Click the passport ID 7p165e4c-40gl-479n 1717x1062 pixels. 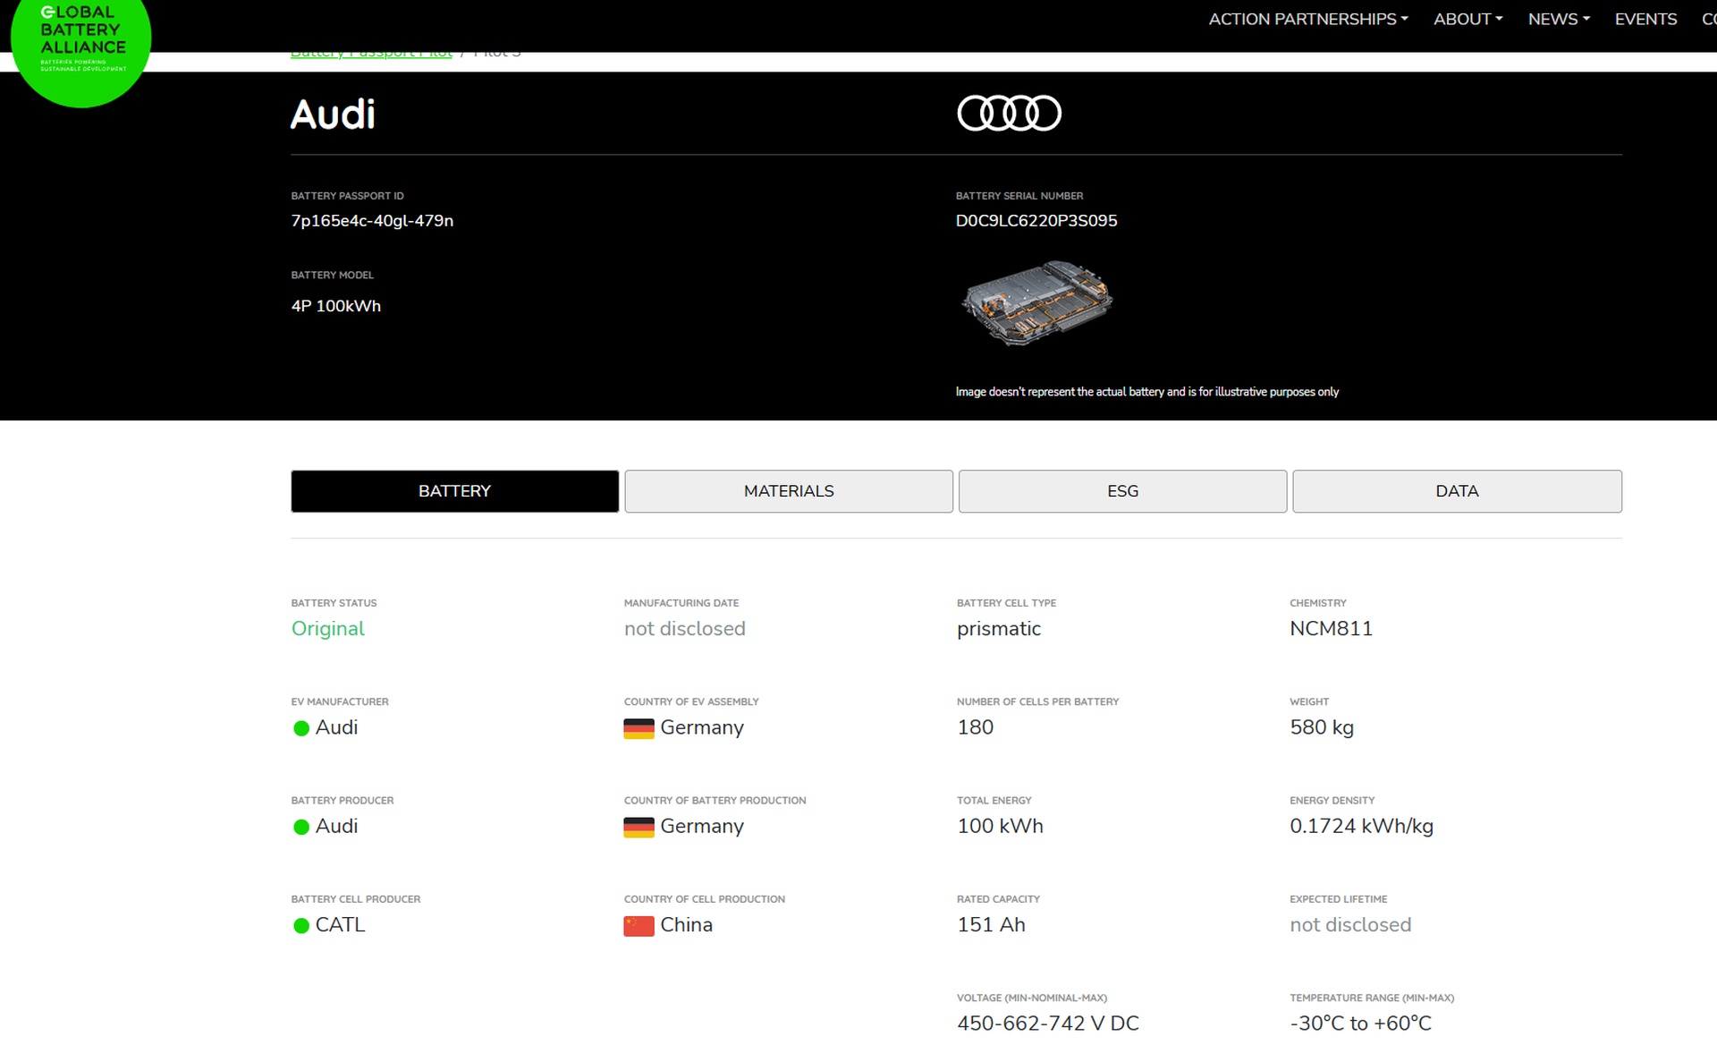pos(372,221)
